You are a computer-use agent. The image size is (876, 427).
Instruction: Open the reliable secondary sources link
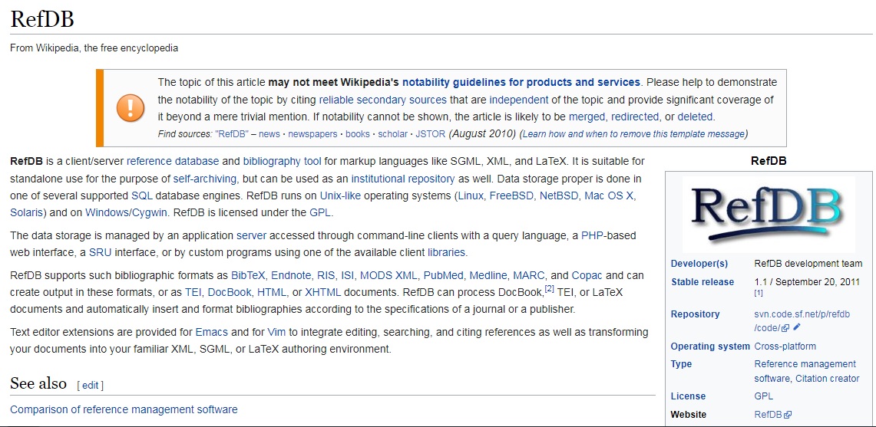pyautogui.click(x=382, y=100)
